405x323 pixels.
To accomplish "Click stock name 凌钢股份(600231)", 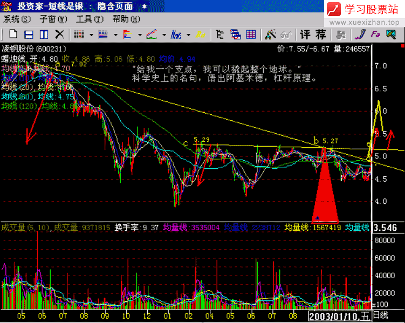I will click(x=34, y=49).
